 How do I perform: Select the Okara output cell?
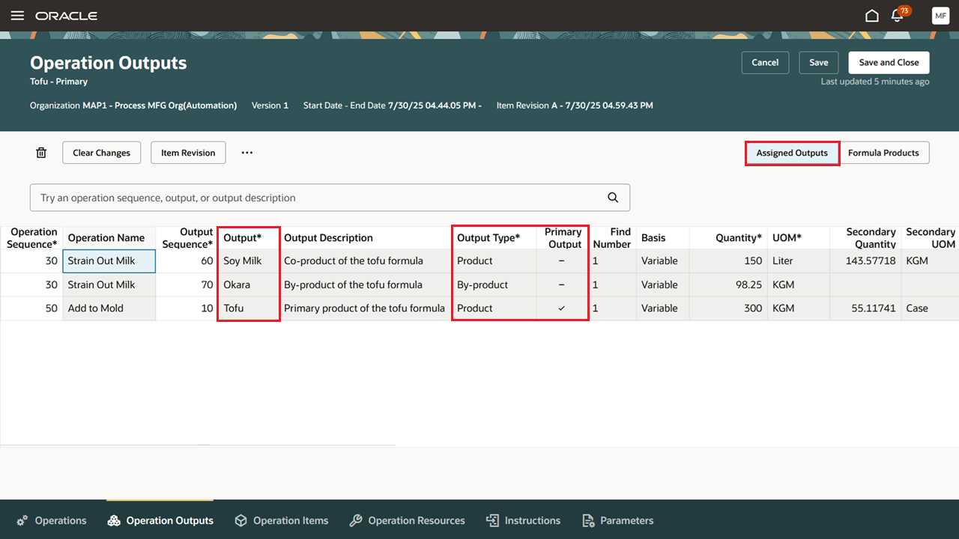click(x=249, y=285)
